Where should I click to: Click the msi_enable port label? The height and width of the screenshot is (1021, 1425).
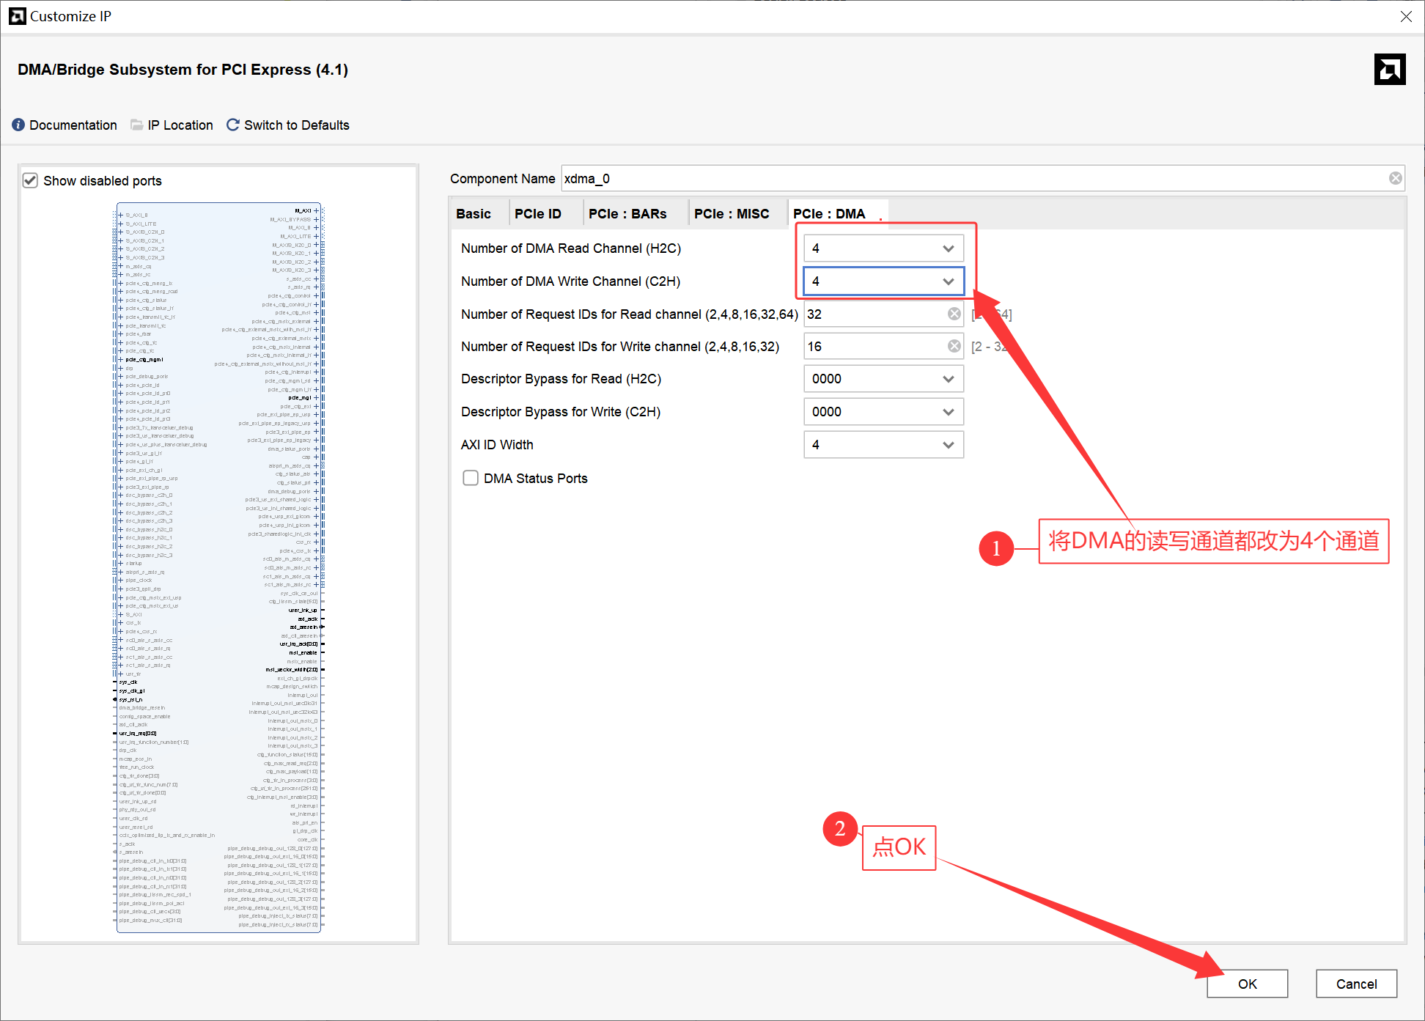[x=303, y=653]
